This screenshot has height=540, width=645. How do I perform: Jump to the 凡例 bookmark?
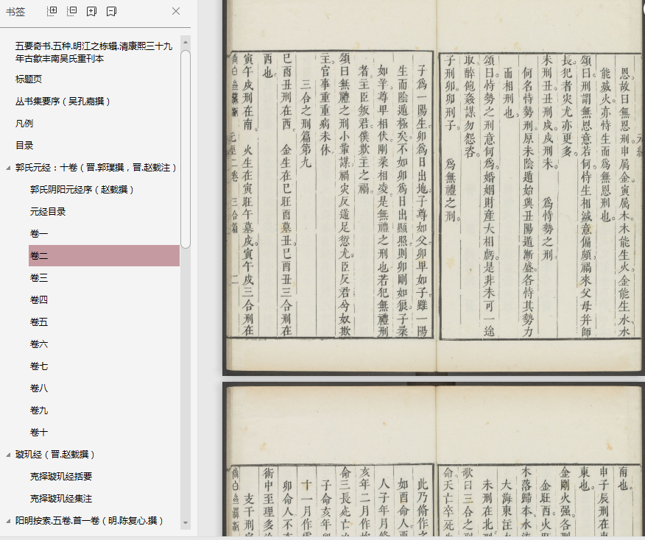24,124
